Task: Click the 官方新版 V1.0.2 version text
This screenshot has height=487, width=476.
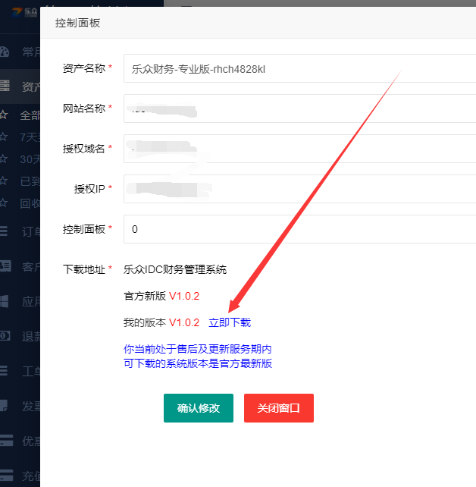Action: pos(161,296)
